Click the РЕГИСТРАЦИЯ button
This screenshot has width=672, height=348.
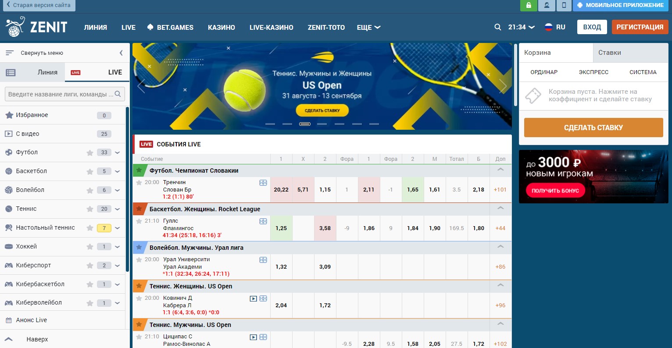[640, 27]
